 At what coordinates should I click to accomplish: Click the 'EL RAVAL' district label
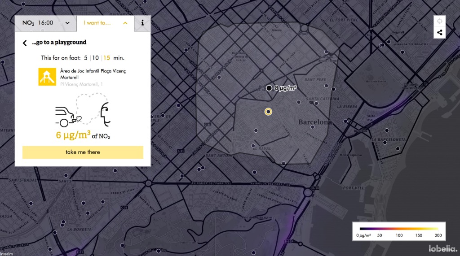[x=262, y=148]
